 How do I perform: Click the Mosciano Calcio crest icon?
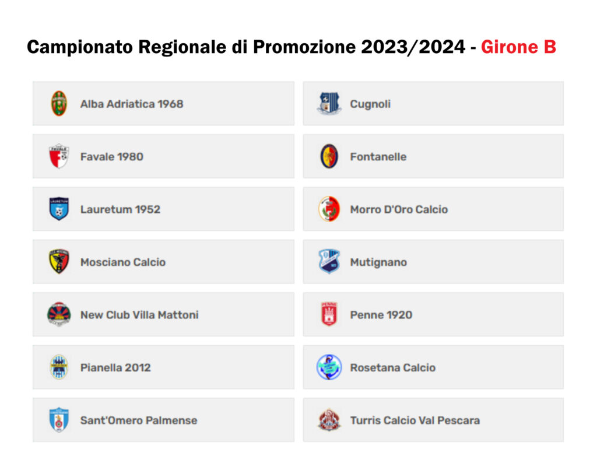pyautogui.click(x=59, y=262)
